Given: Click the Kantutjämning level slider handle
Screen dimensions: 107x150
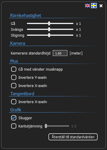Looking at the screenshot, I should coord(46,126).
